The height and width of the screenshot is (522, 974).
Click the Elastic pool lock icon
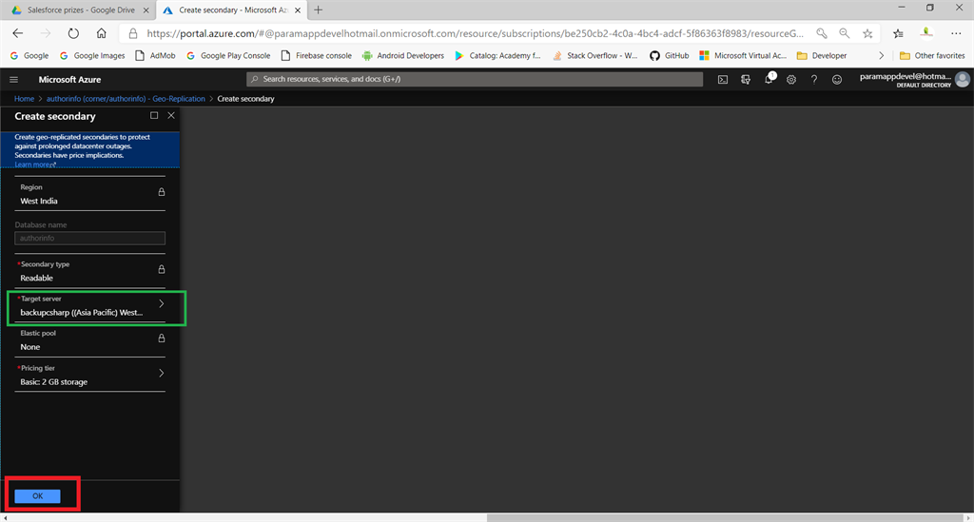click(162, 338)
